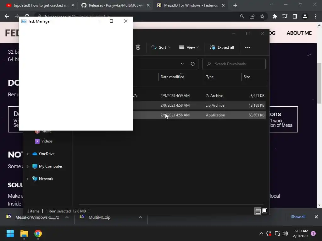Viewport: 322px width, 241px height.
Task: Expand the Network tree node
Action: click(x=28, y=179)
